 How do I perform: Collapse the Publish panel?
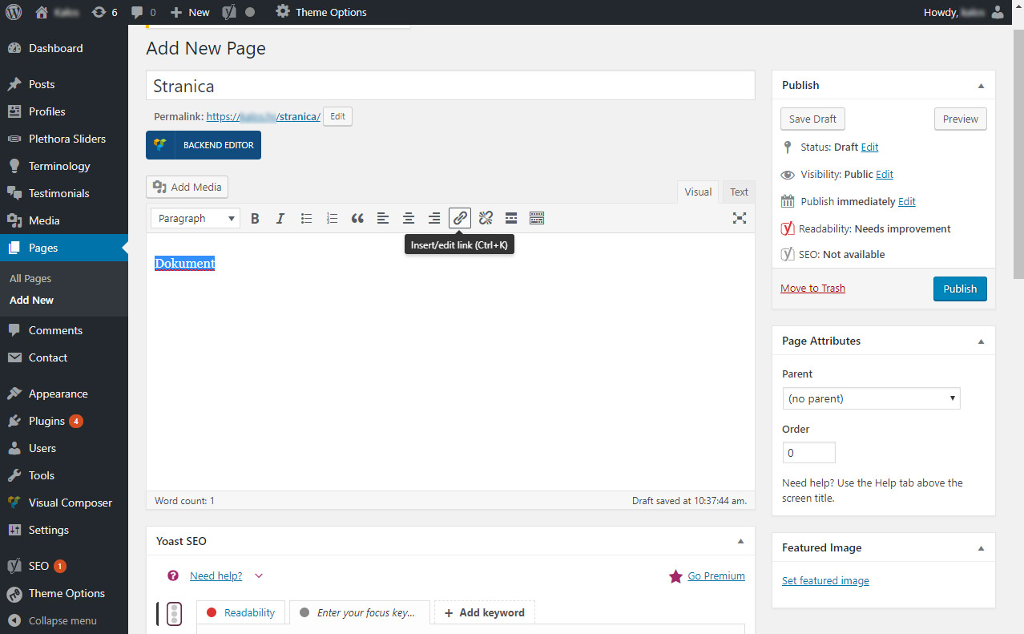981,86
